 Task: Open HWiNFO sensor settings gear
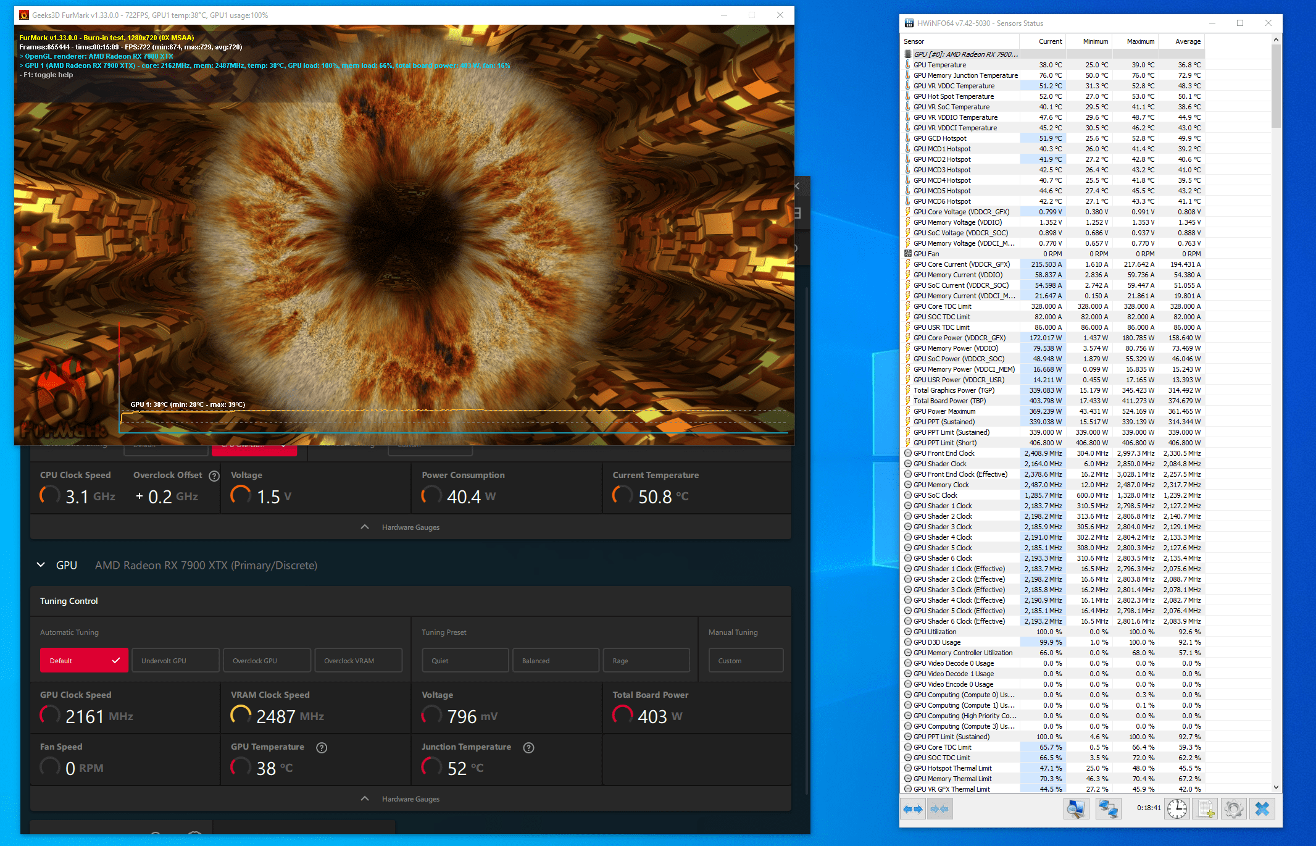1233,809
